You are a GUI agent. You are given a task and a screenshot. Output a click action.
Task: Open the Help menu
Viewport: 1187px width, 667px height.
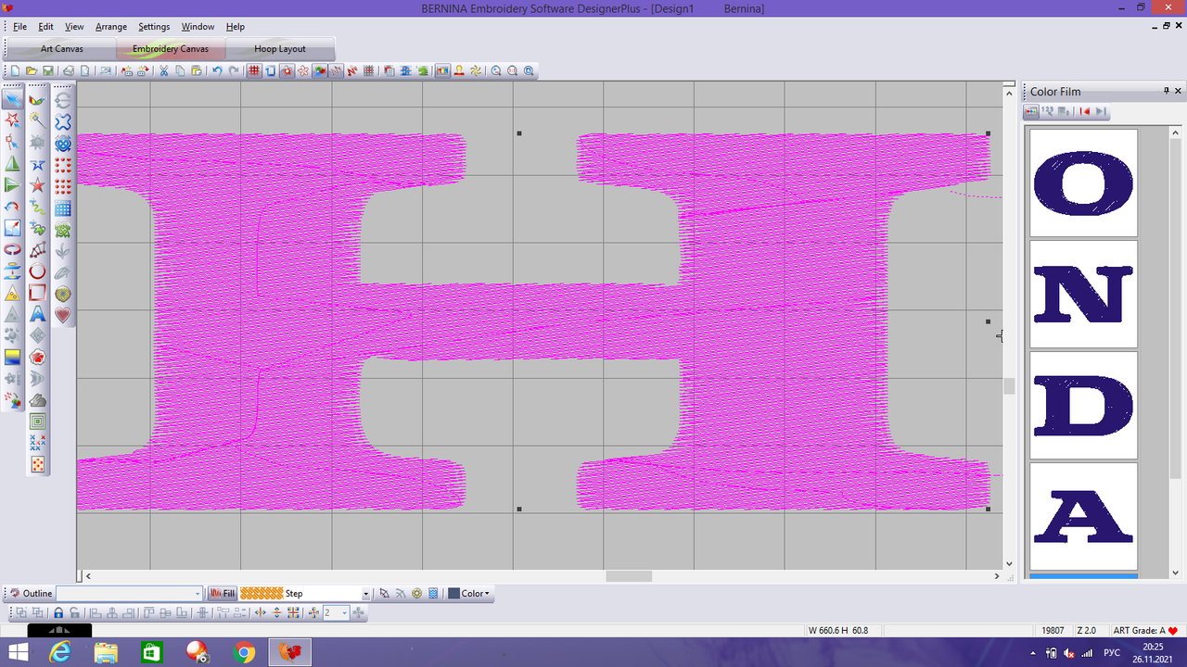tap(236, 27)
